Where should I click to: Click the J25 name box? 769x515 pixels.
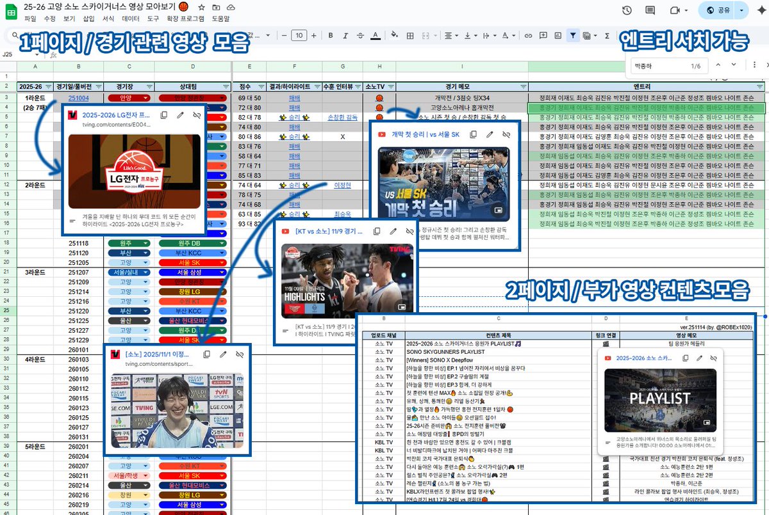coord(19,55)
